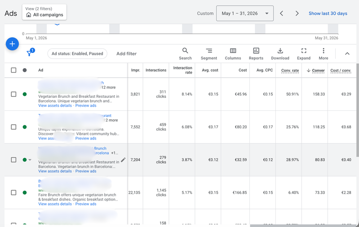
Task: Sort by the Avg. CPC column header
Action: [x=265, y=70]
